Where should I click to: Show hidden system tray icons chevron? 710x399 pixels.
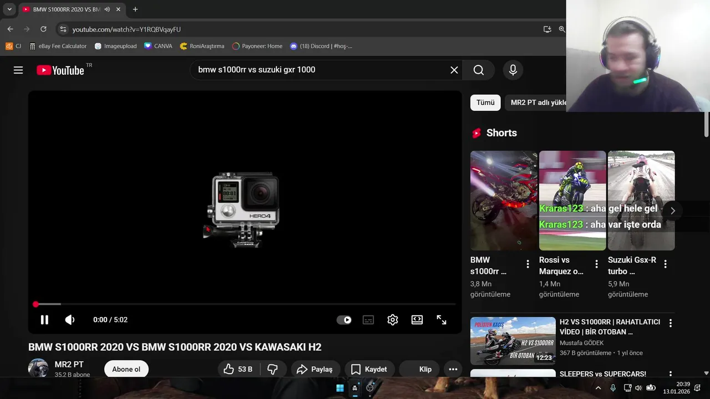pyautogui.click(x=598, y=388)
